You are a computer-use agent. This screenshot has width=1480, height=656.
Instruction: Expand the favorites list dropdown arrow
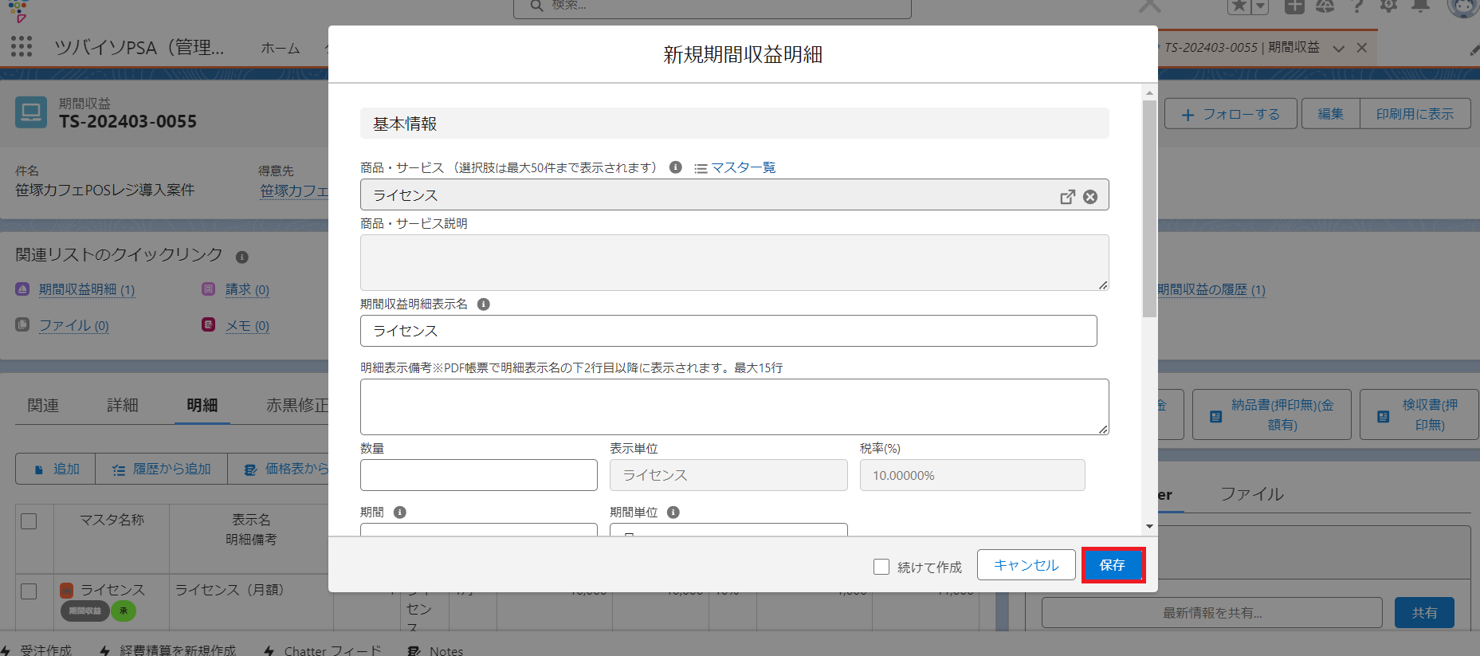1260,6
